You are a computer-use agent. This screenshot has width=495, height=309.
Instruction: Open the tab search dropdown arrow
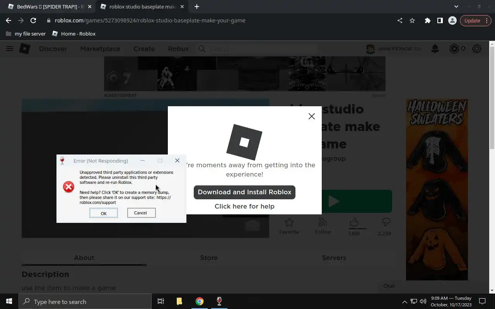pos(456,7)
